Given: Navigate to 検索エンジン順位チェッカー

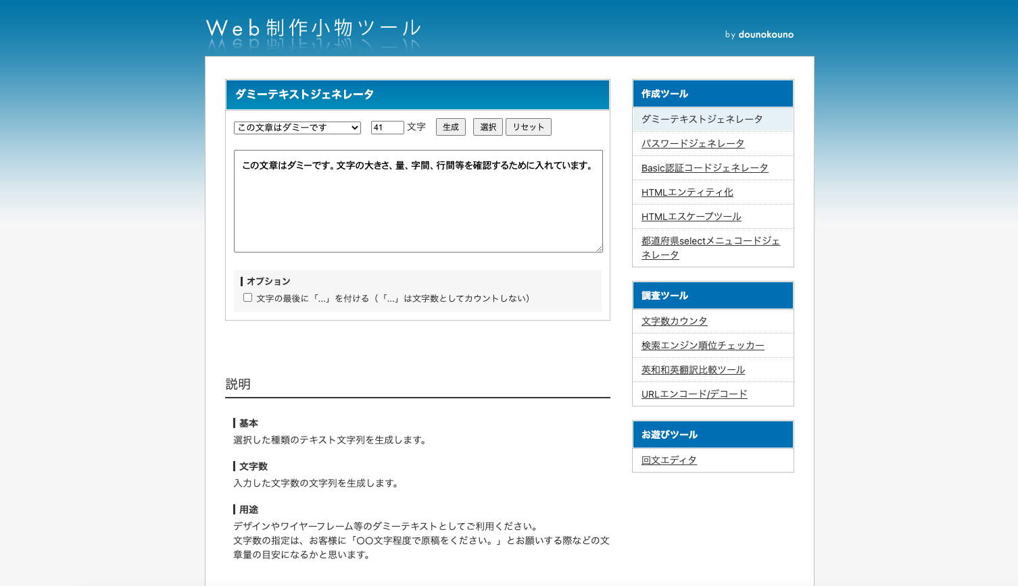Looking at the screenshot, I should [x=702, y=346].
